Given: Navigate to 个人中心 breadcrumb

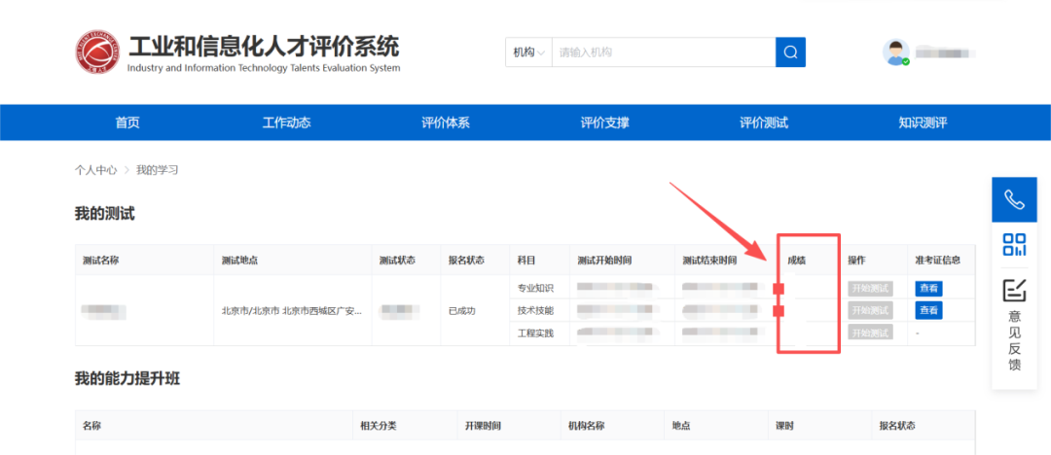Looking at the screenshot, I should [95, 170].
